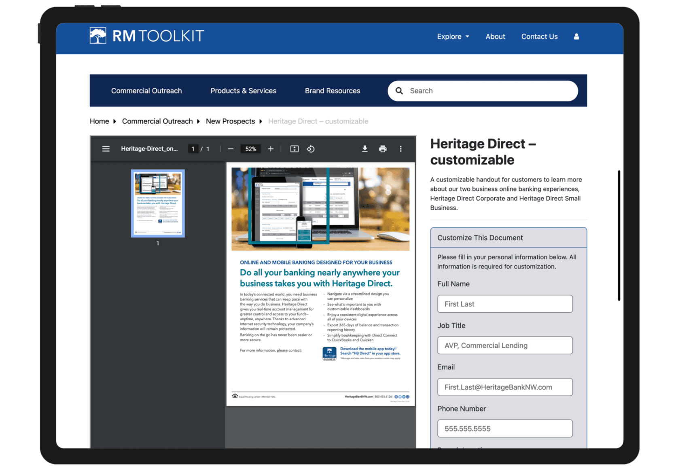Image resolution: width=678 pixels, height=470 pixels.
Task: Click the PDF page number box
Action: [193, 149]
